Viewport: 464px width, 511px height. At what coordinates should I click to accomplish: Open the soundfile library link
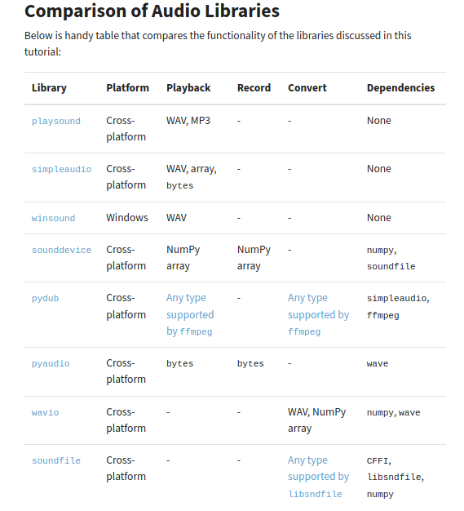[x=56, y=460]
